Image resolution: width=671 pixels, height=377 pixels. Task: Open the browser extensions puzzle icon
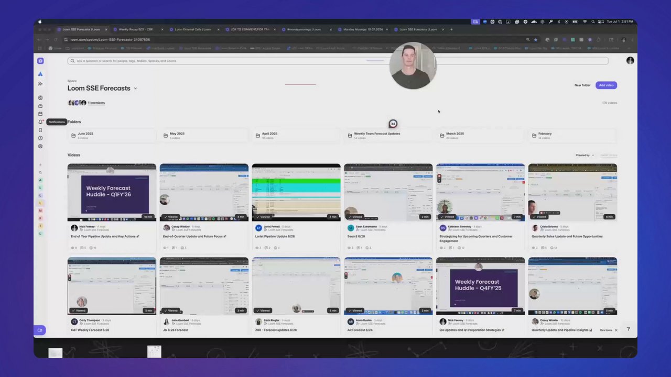pos(598,39)
